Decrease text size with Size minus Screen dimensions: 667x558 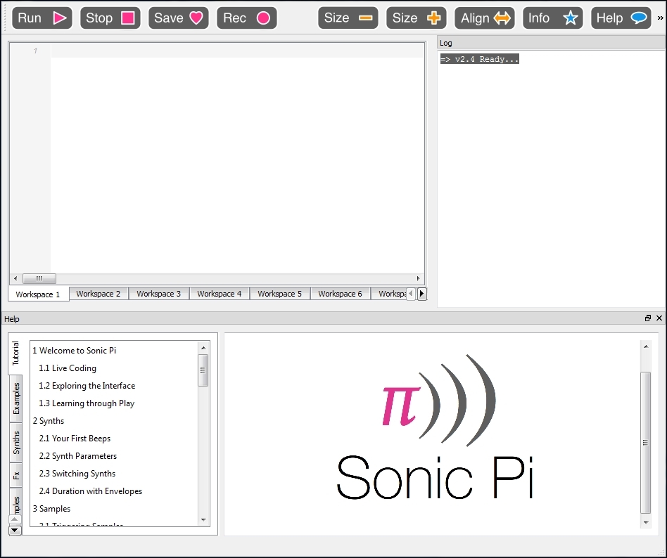348,18
